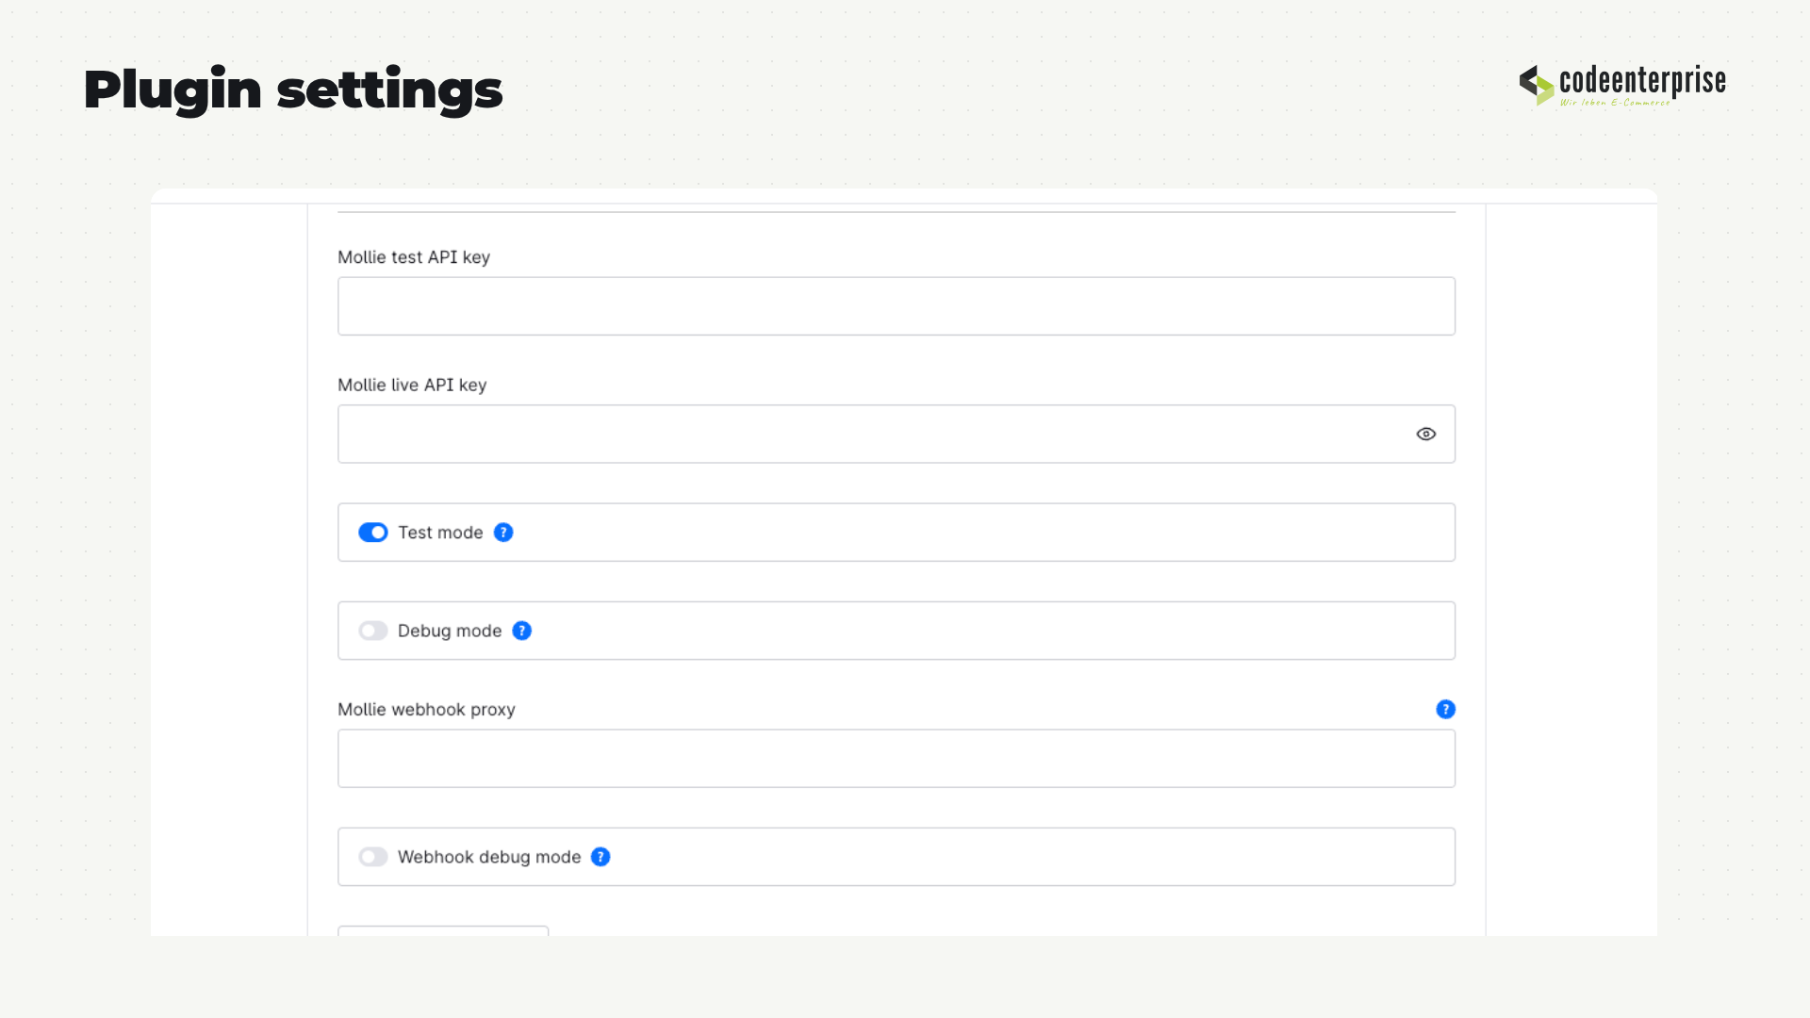Open the Debug mode help question icon
Image resolution: width=1810 pixels, height=1018 pixels.
click(x=521, y=631)
